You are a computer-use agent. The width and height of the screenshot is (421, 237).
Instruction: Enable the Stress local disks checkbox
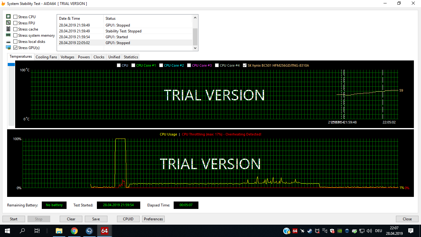[15, 42]
